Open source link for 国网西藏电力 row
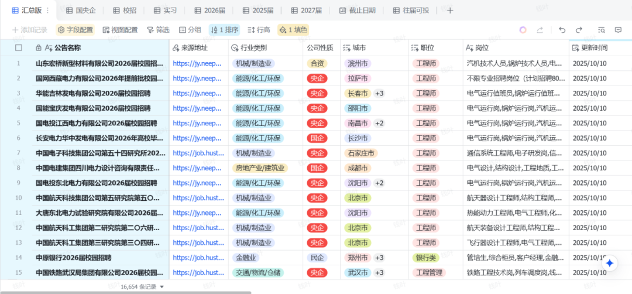This screenshot has height=294, width=632. click(198, 78)
